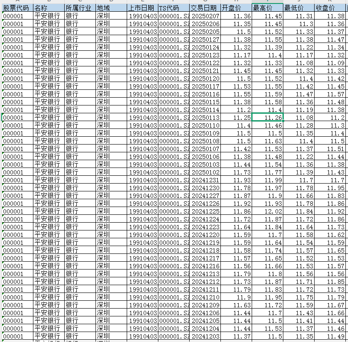
Task: Select 银行 industry cell in 20241205 row
Action: pos(80,321)
